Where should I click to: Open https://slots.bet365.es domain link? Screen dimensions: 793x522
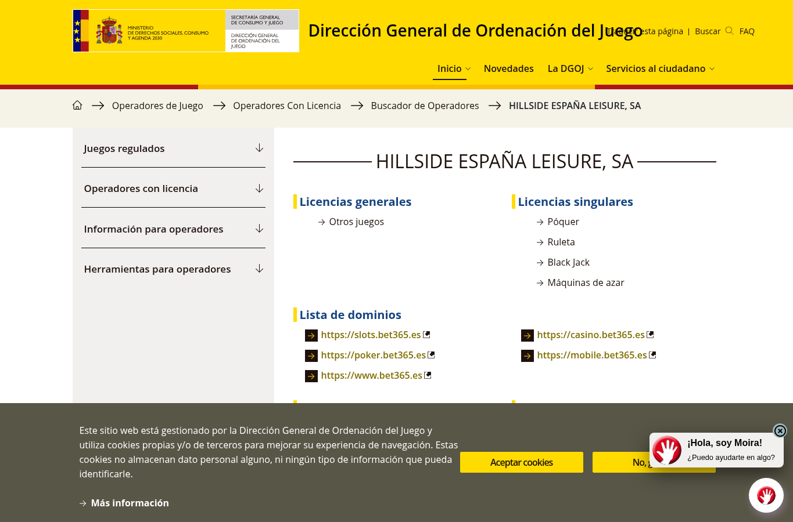(371, 335)
